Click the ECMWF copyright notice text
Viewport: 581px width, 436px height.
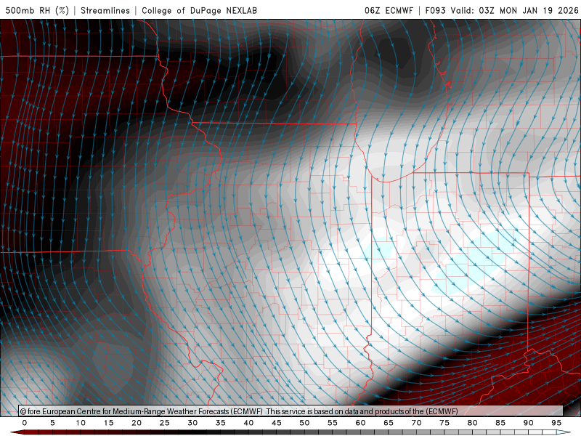(239, 411)
